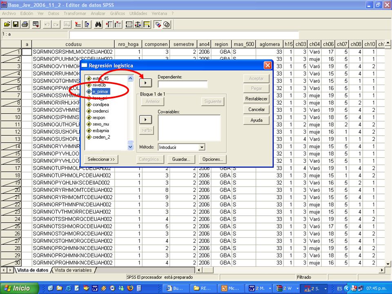Click the Seleccionar >> button
The height and width of the screenshot is (294, 392).
coord(101,159)
